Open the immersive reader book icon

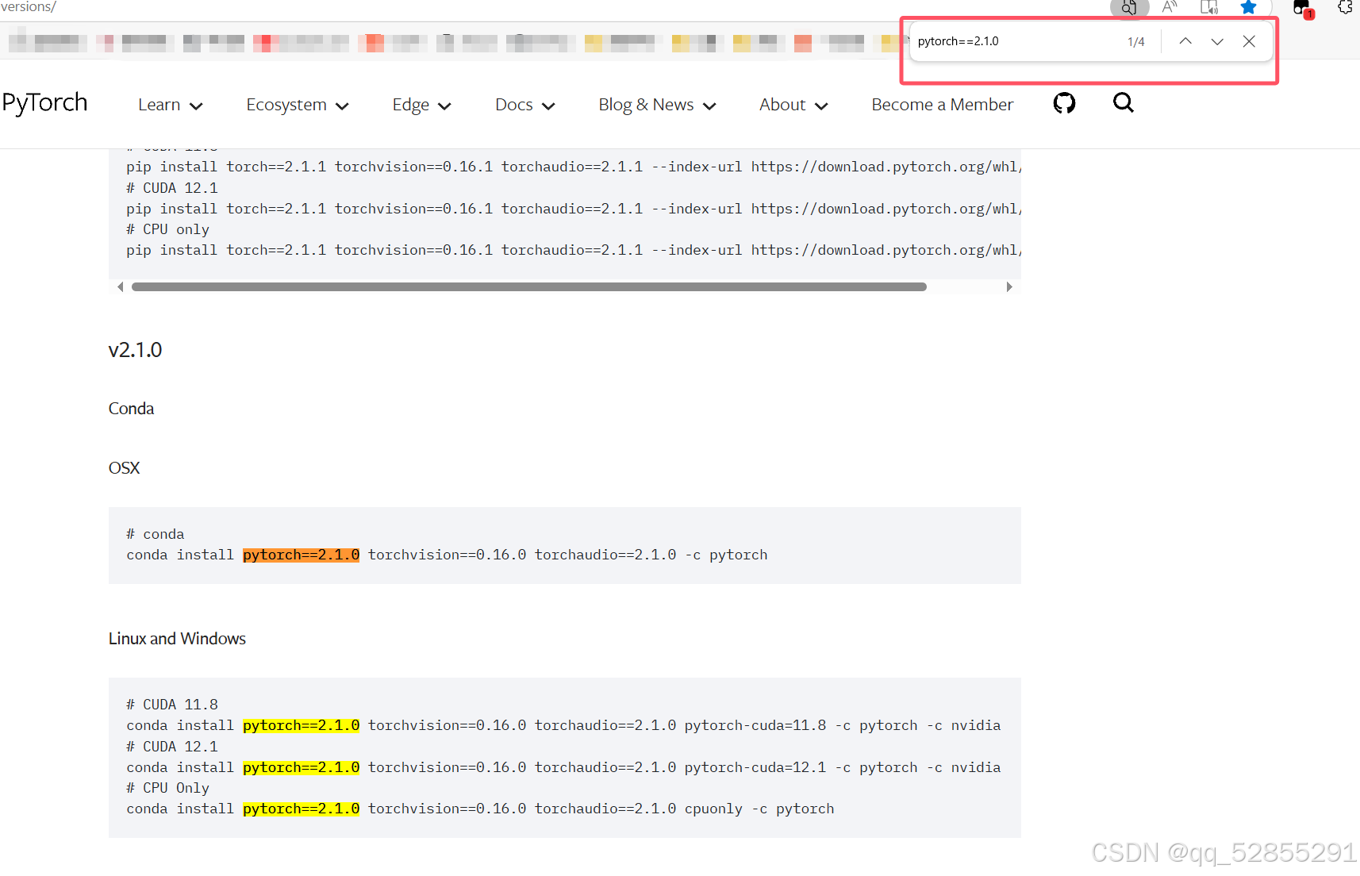1209,7
